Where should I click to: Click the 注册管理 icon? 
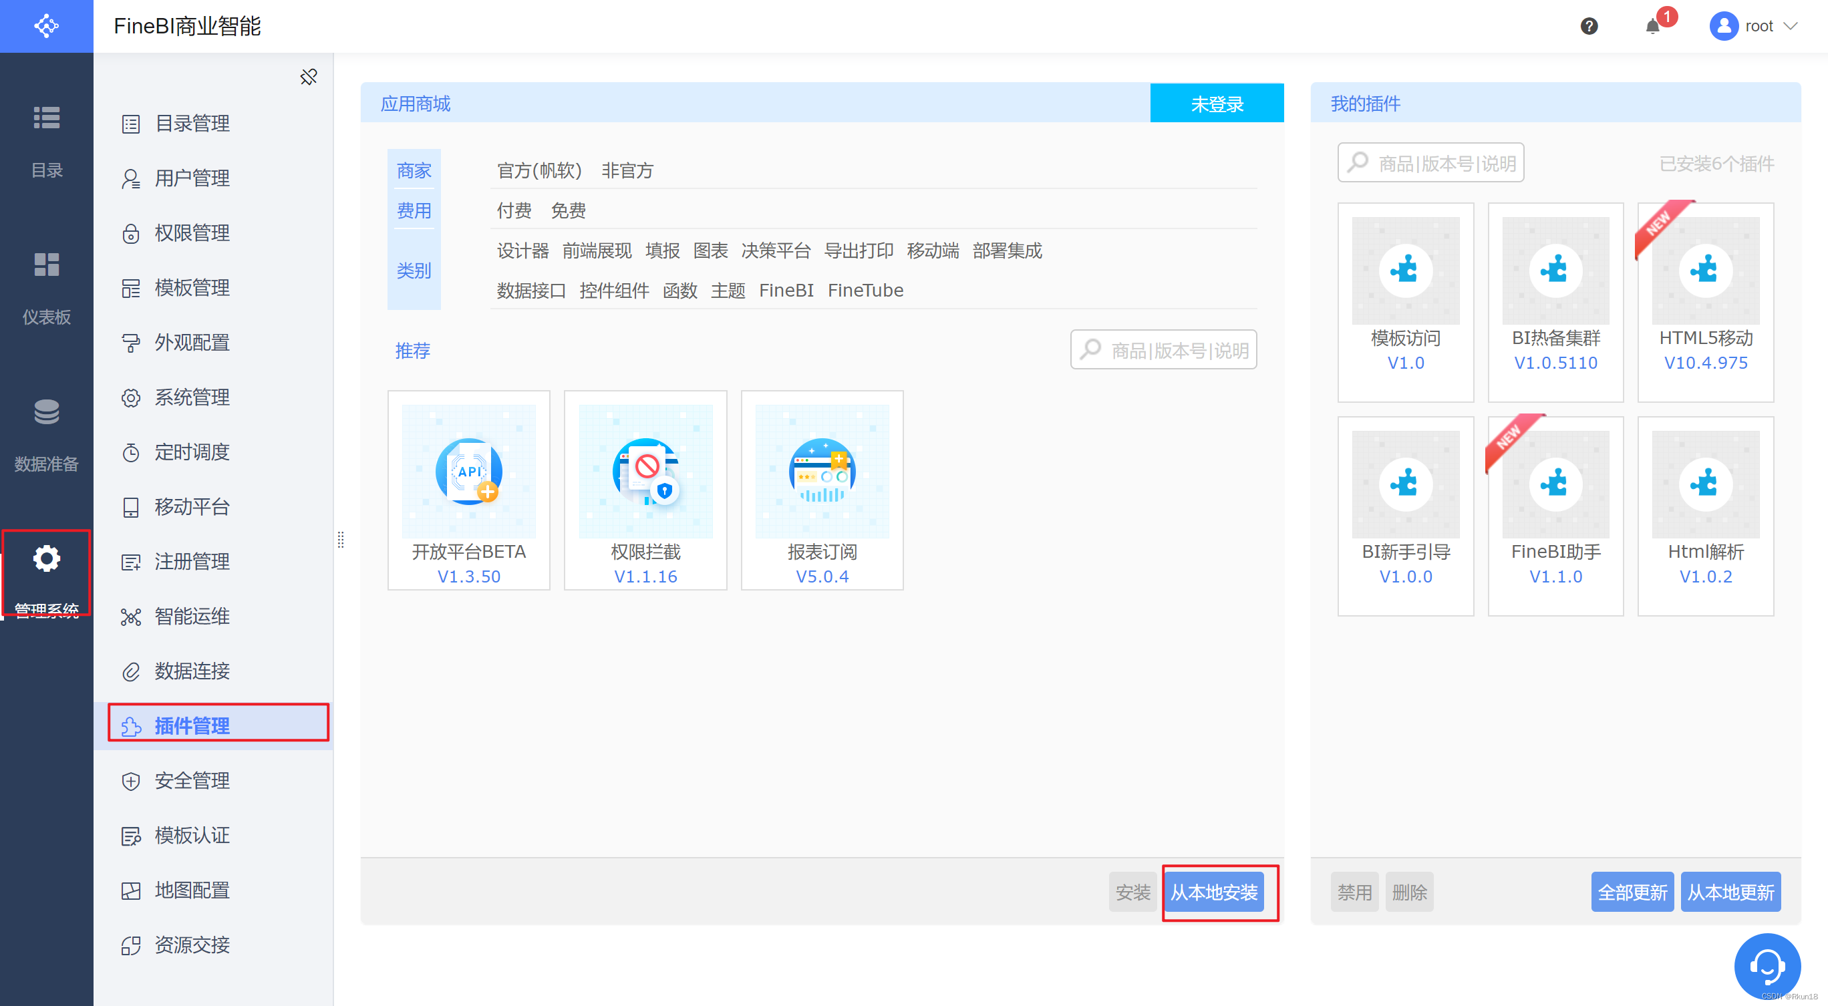(130, 562)
